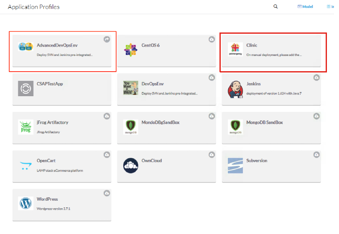Click the OpenCart cart logo
This screenshot has width=339, height=234.
(26, 165)
